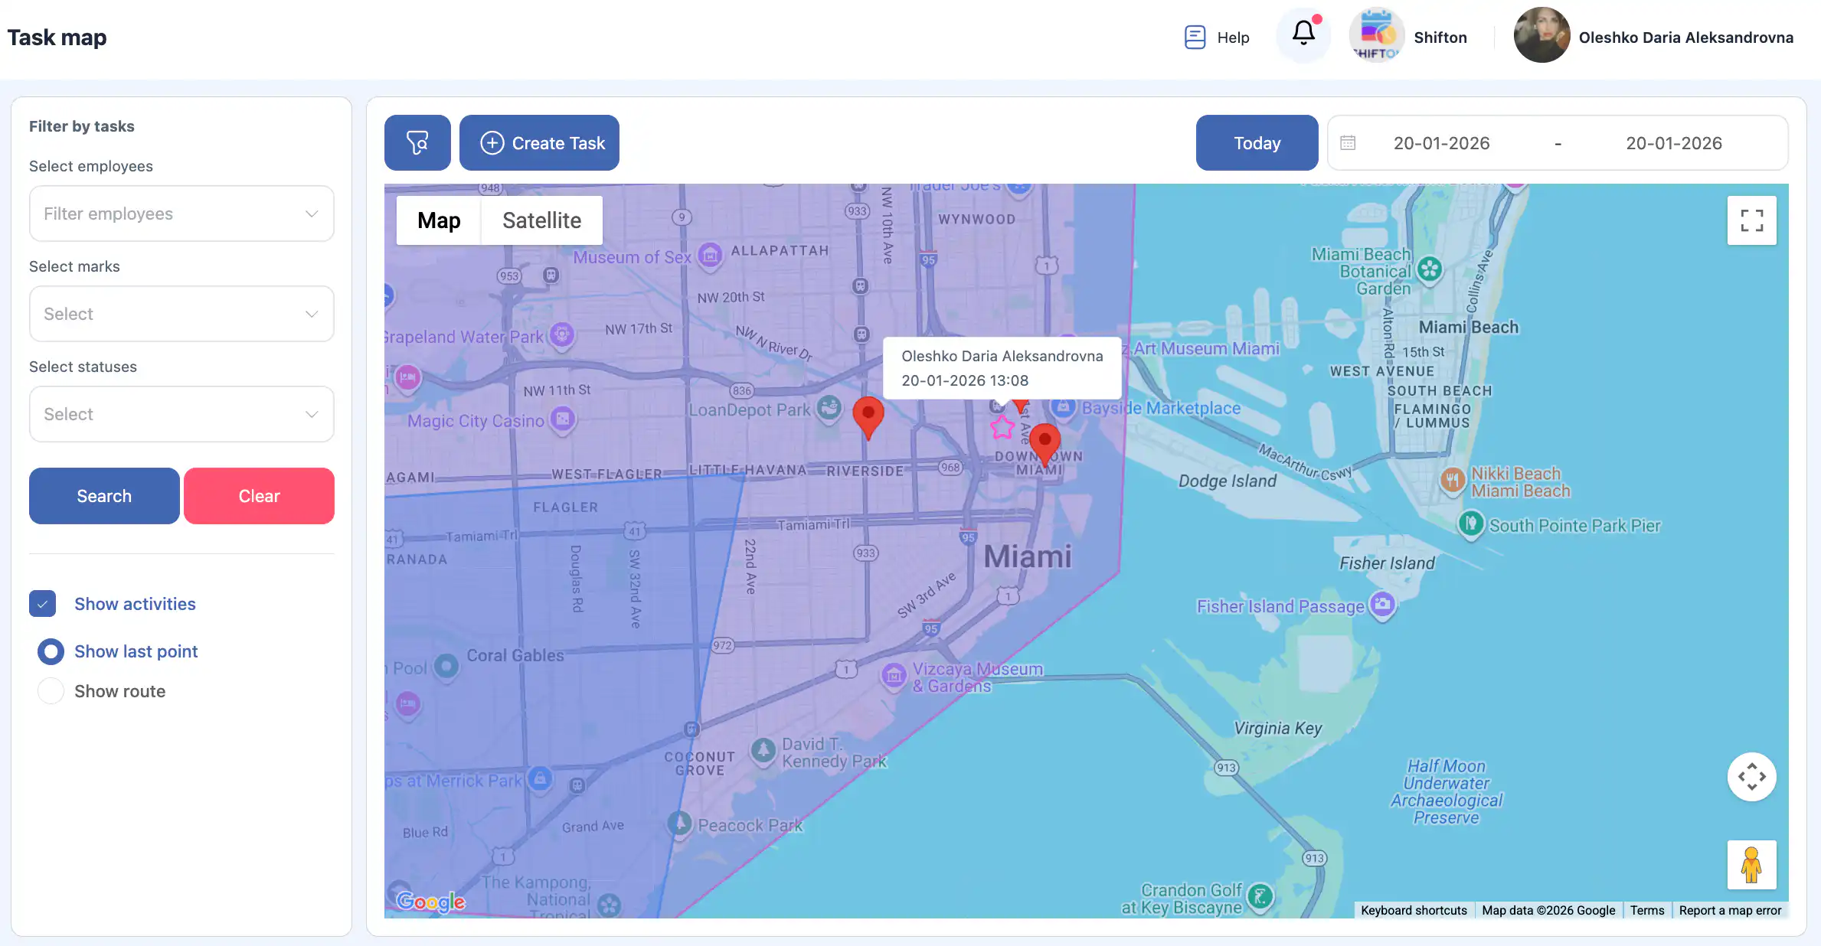
Task: Click the filter funnel icon button
Action: point(417,142)
